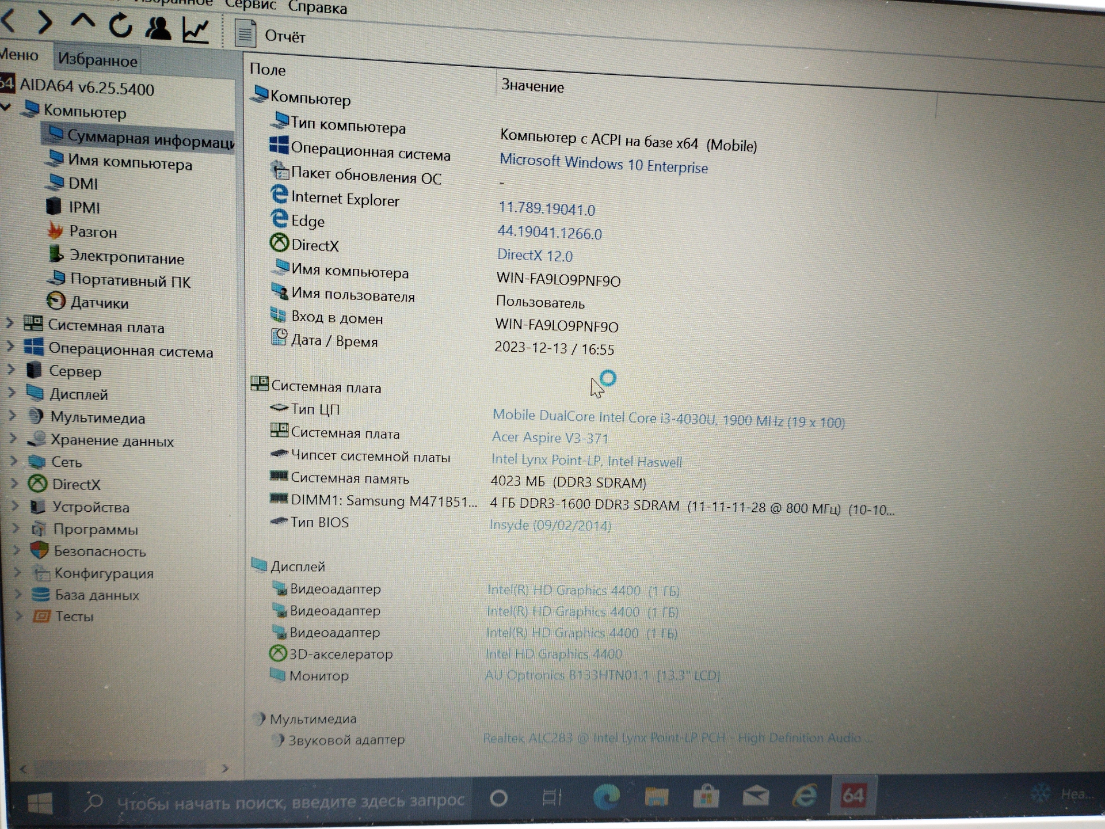
Task: Expand the Системная плата tree node
Action: [x=9, y=323]
